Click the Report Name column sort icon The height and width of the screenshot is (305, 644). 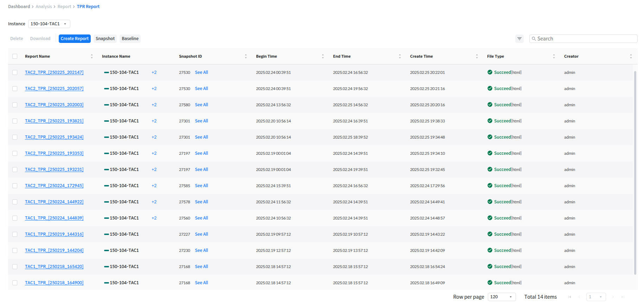click(x=92, y=56)
